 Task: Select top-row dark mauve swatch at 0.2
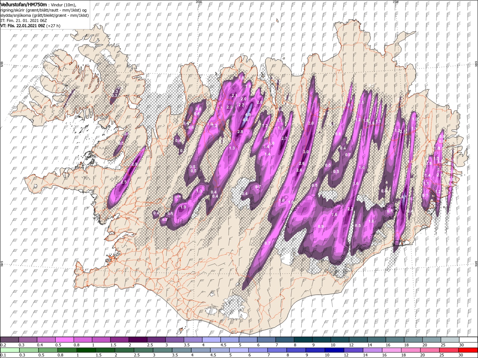click(10, 340)
